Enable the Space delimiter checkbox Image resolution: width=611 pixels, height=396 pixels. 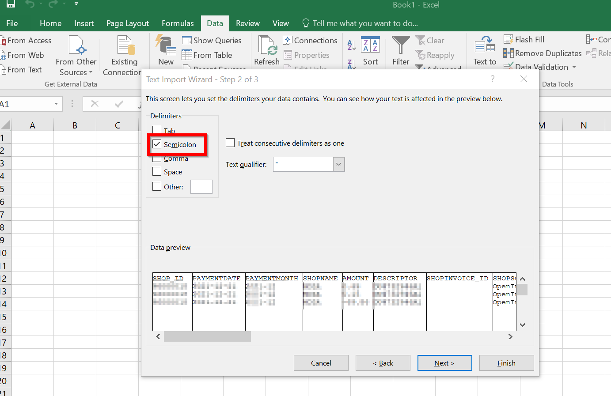coord(157,172)
